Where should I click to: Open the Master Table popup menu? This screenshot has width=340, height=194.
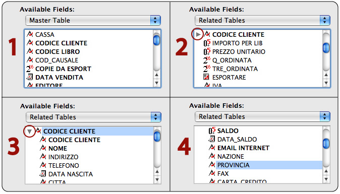(93, 20)
